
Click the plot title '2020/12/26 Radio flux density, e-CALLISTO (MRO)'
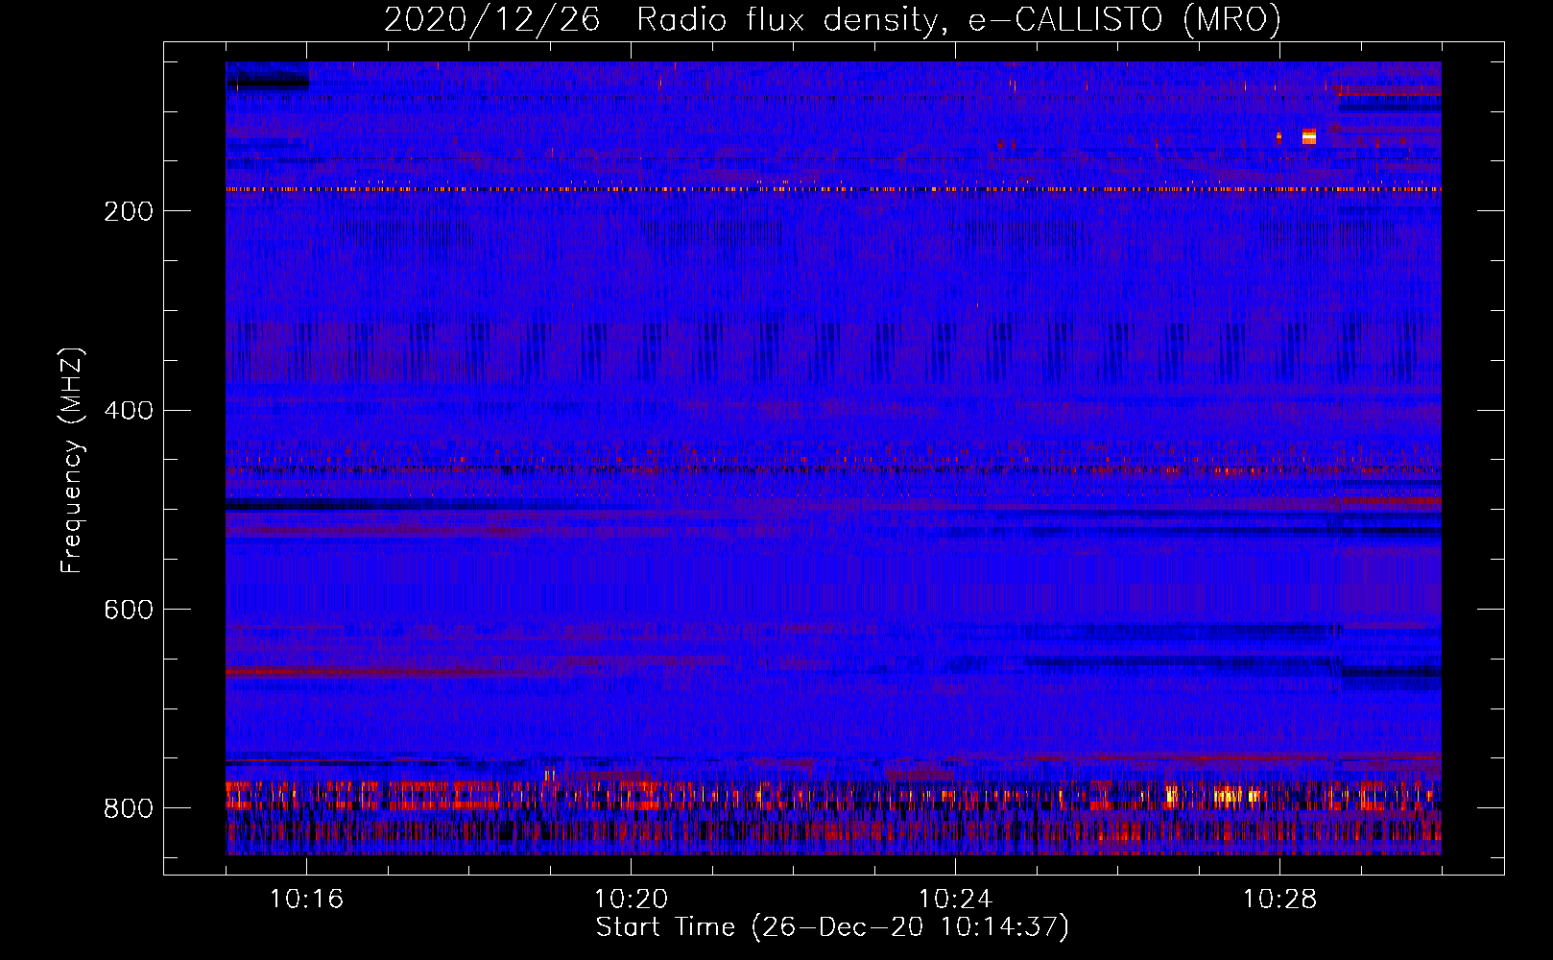[832, 20]
